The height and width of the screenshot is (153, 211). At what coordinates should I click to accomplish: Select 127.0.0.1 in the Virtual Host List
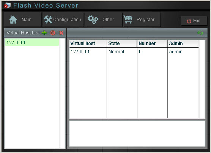[x=32, y=42]
